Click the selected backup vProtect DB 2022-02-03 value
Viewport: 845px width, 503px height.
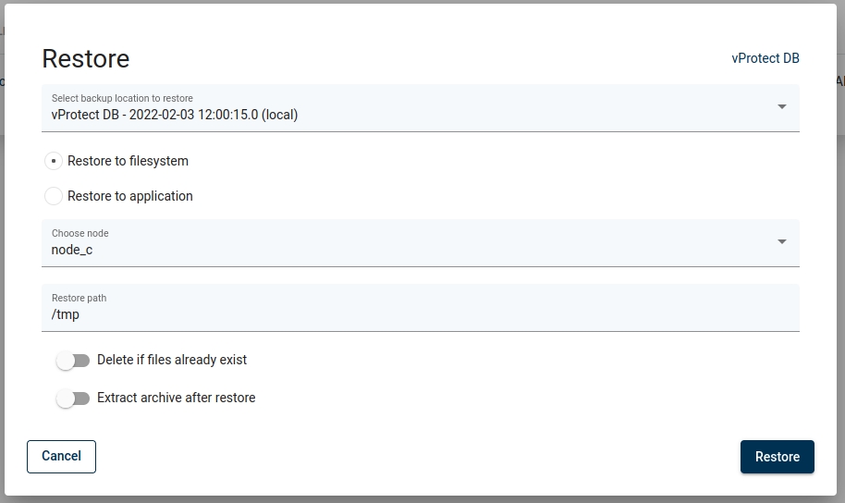pos(175,116)
